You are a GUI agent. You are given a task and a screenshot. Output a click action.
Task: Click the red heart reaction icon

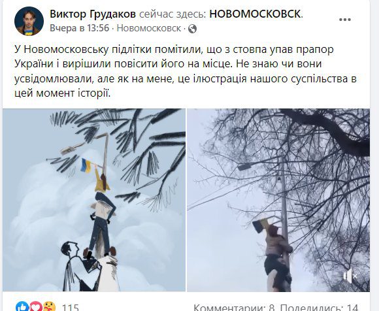coord(35,306)
